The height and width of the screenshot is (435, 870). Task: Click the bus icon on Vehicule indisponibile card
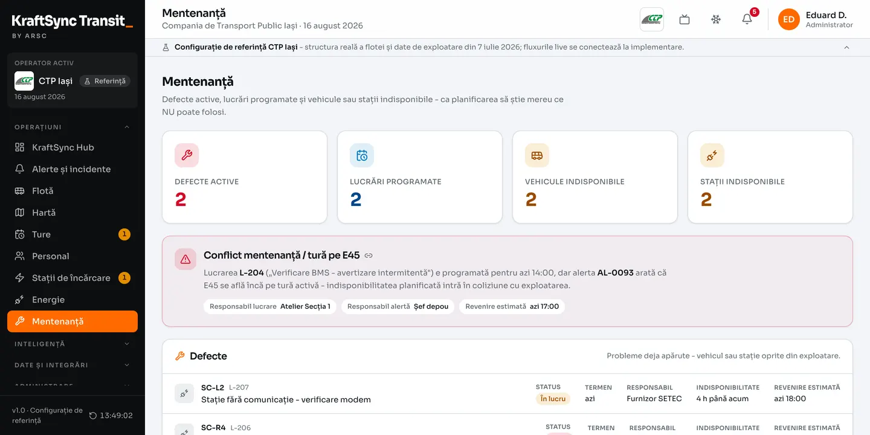[x=537, y=155]
